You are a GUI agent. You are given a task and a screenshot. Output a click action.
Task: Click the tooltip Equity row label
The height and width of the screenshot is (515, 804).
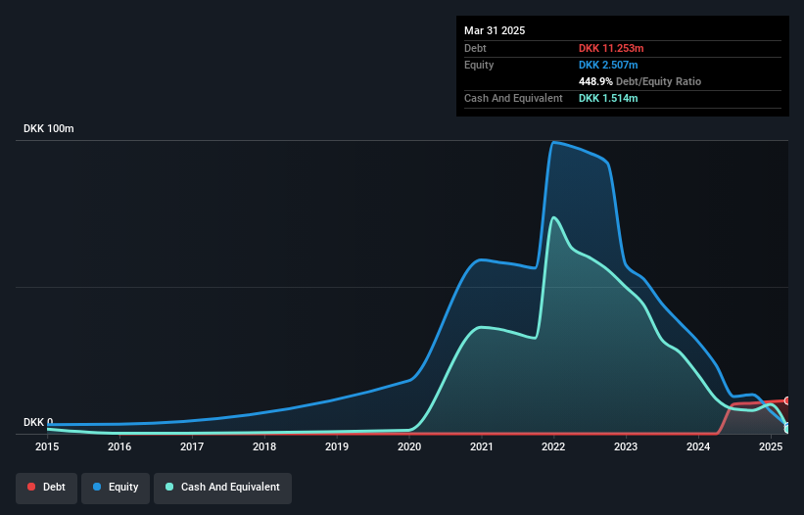click(x=479, y=65)
